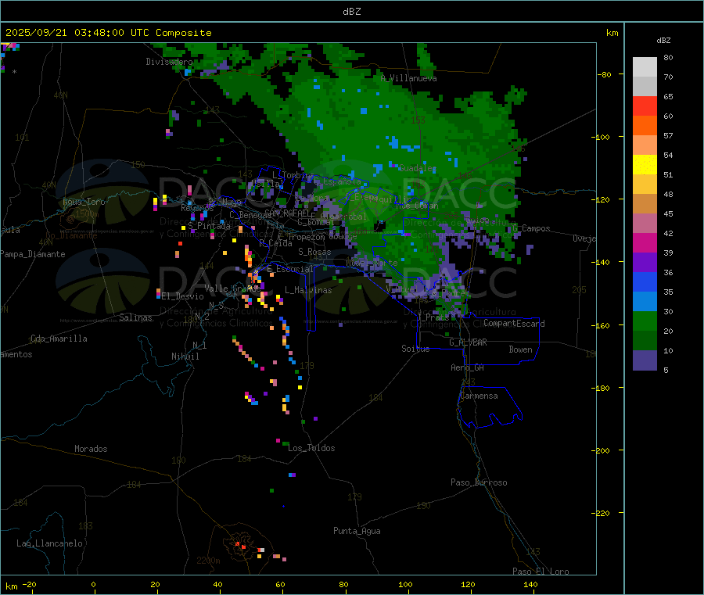Viewport: 704px width, 595px height.
Task: Click the Punta_Agua map label
Action: tap(357, 531)
